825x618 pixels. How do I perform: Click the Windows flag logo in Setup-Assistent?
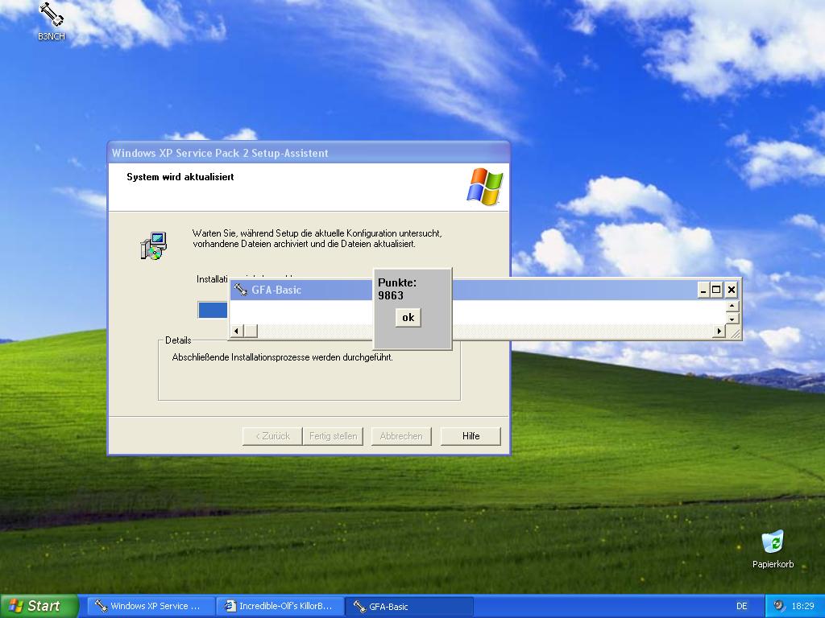tap(484, 187)
